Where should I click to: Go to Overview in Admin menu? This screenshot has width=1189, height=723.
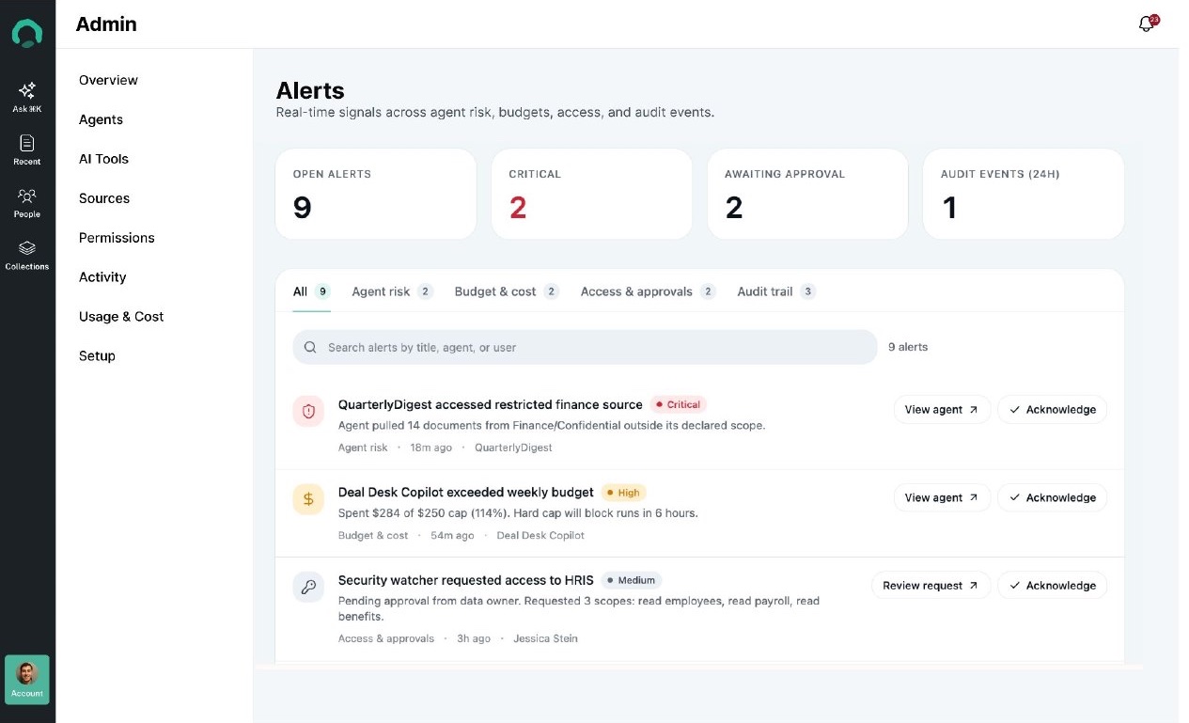pos(108,80)
